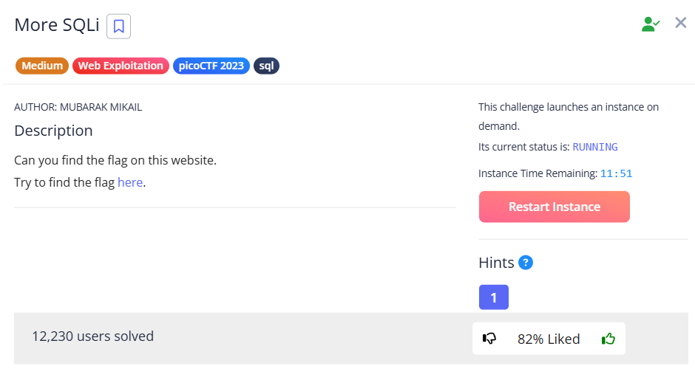Click the More SQLi title heading
The image size is (695, 380).
[57, 25]
